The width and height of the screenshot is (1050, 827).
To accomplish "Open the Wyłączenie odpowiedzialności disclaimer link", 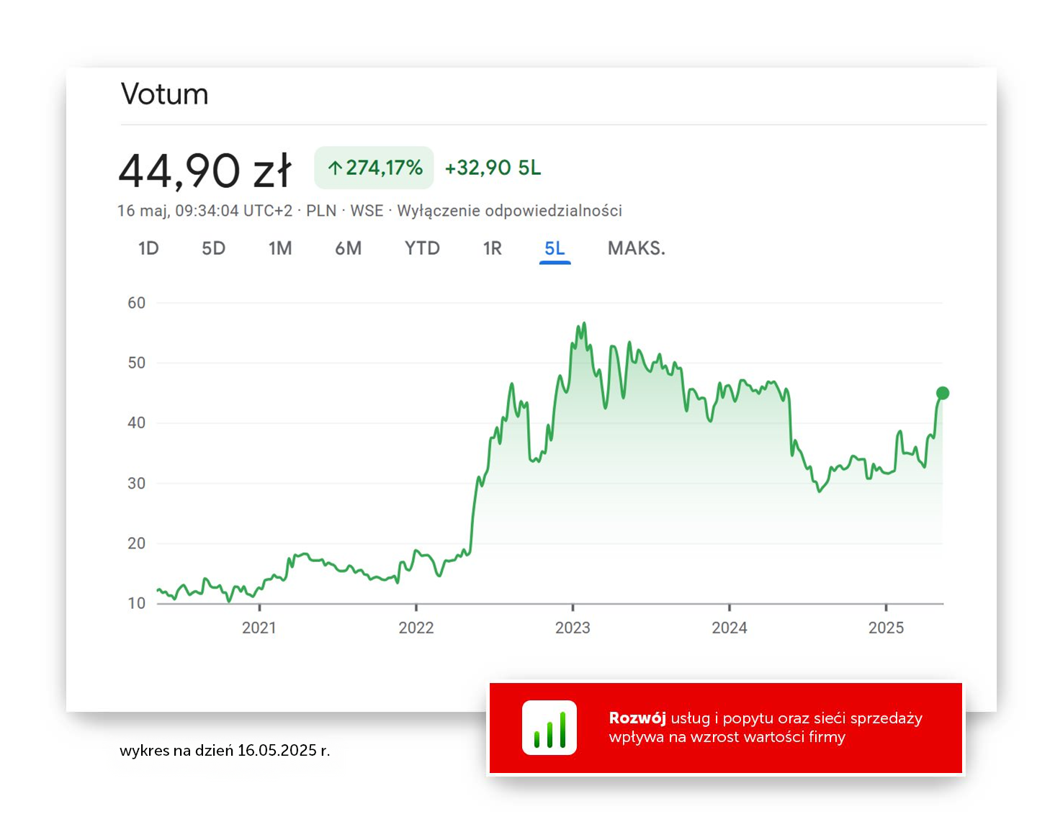I will coord(510,211).
